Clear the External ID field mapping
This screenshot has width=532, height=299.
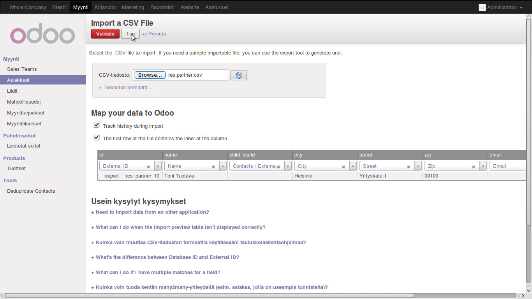tap(148, 167)
